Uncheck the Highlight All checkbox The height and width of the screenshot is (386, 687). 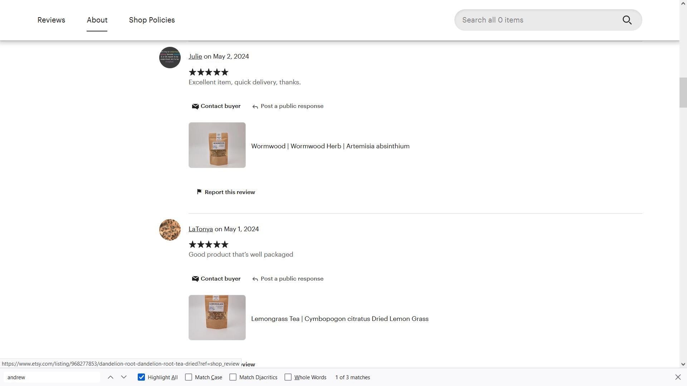click(141, 377)
